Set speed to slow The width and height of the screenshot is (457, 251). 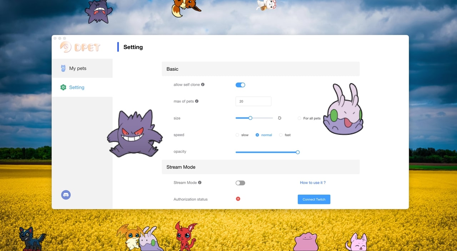(x=237, y=135)
